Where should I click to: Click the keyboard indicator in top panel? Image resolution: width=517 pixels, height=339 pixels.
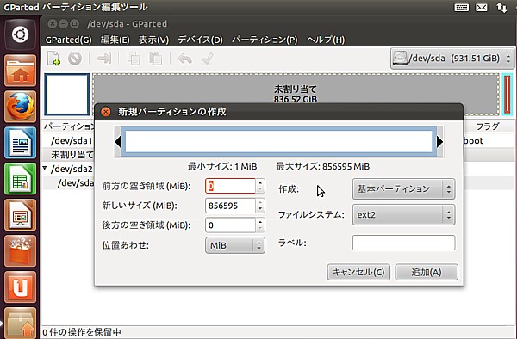click(462, 7)
